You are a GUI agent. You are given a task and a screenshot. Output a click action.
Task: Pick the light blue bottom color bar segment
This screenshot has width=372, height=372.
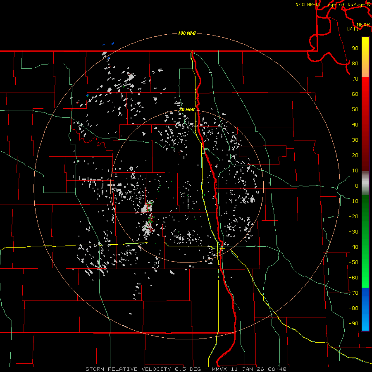click(x=365, y=322)
